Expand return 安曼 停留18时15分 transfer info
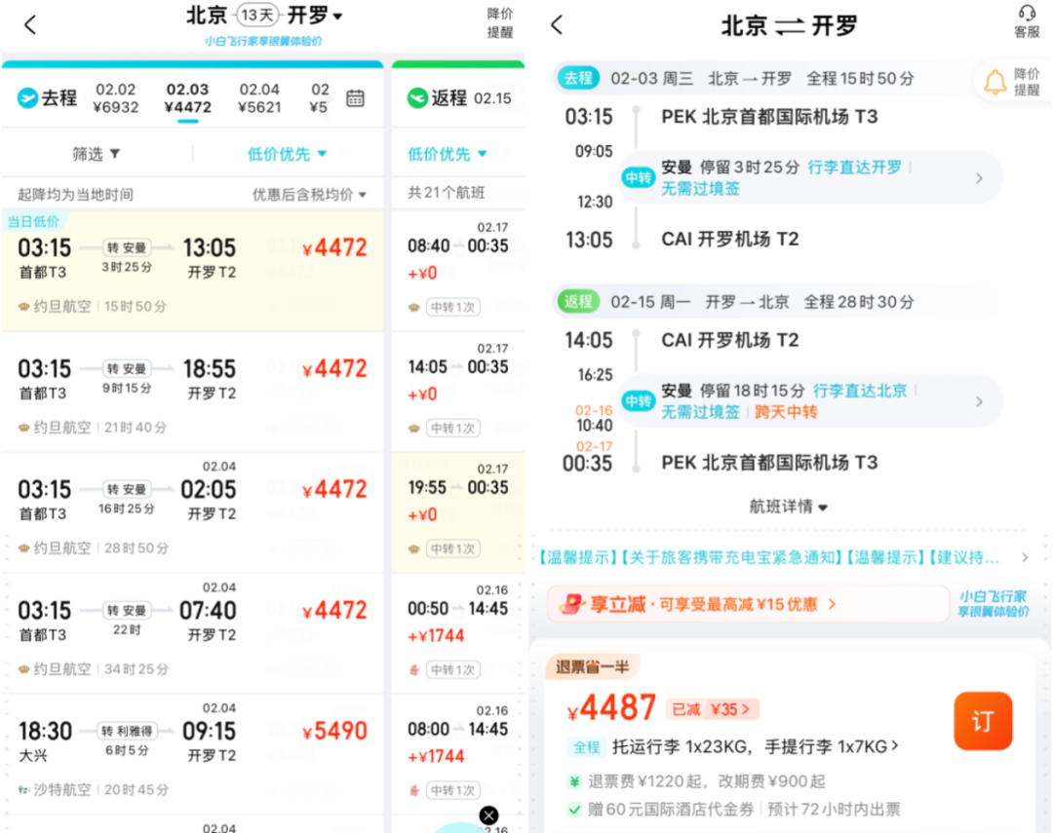The height and width of the screenshot is (833, 1053). point(810,401)
